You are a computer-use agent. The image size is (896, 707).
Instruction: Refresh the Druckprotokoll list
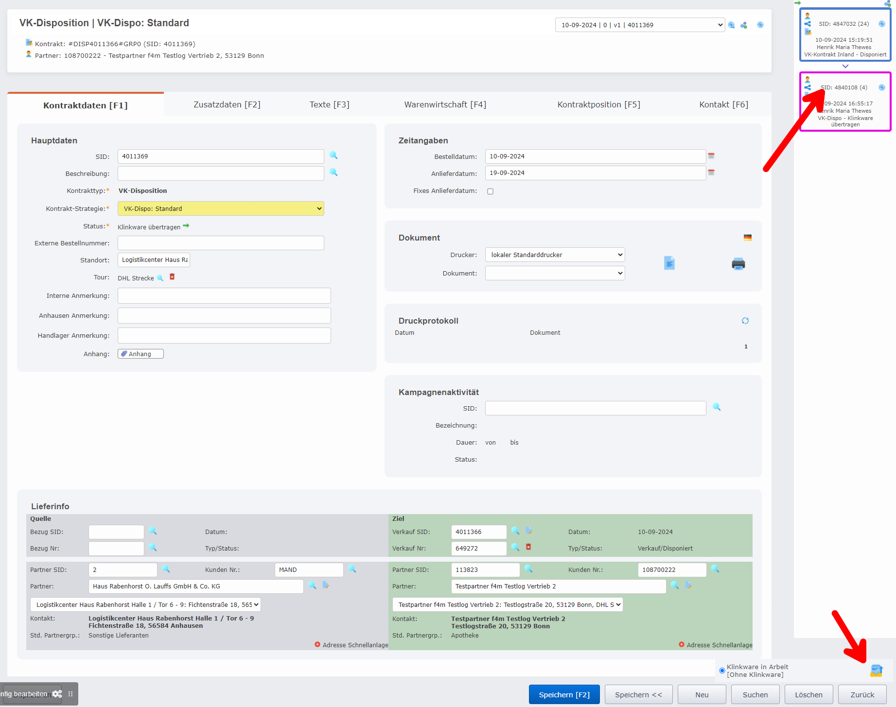point(745,321)
